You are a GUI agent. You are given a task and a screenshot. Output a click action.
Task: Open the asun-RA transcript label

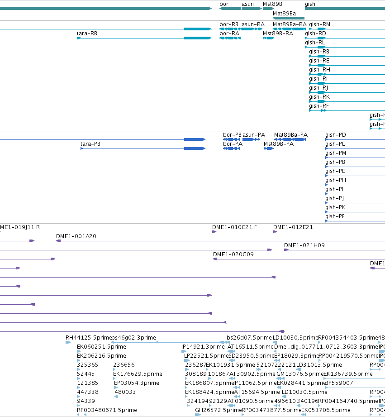pyautogui.click(x=253, y=24)
